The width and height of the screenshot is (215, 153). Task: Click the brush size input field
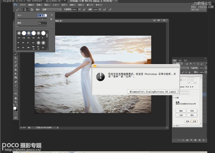[42, 15]
